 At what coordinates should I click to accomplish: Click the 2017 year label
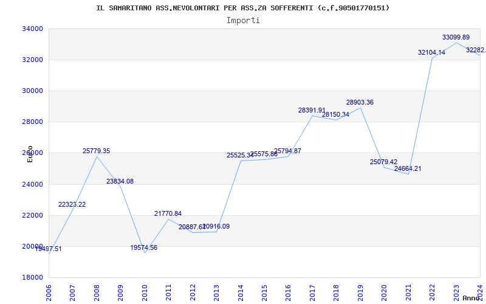pyautogui.click(x=312, y=293)
